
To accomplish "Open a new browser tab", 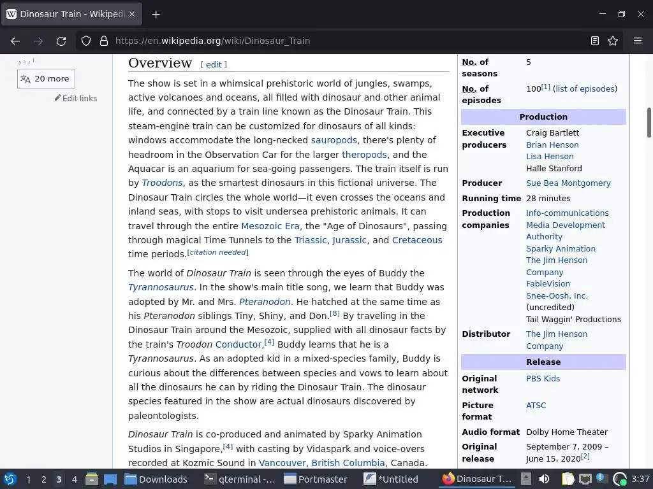I will [156, 15].
